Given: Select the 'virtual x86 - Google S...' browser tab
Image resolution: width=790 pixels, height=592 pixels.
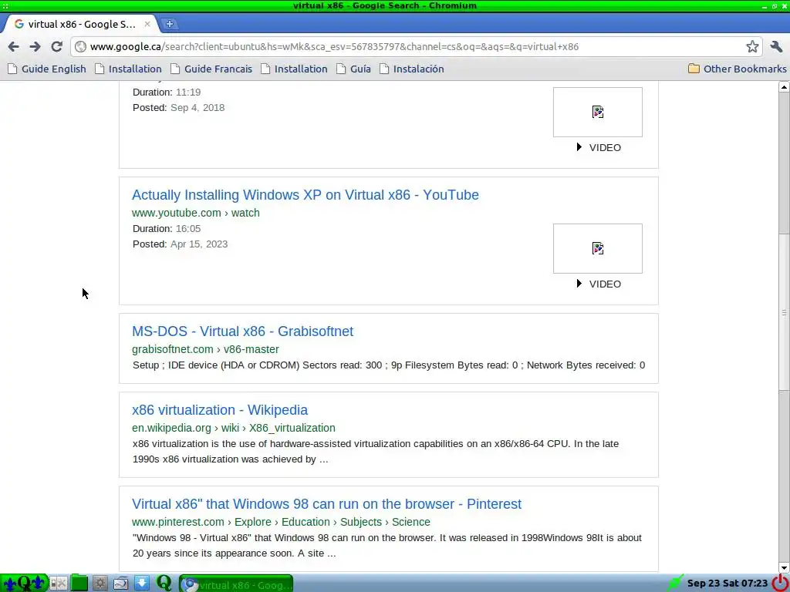Looking at the screenshot, I should point(80,24).
